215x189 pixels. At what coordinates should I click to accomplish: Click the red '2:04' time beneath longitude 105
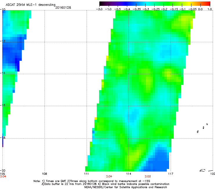3,176
